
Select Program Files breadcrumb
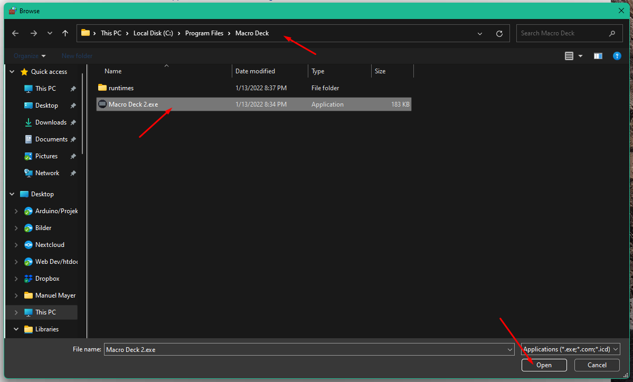pos(204,33)
